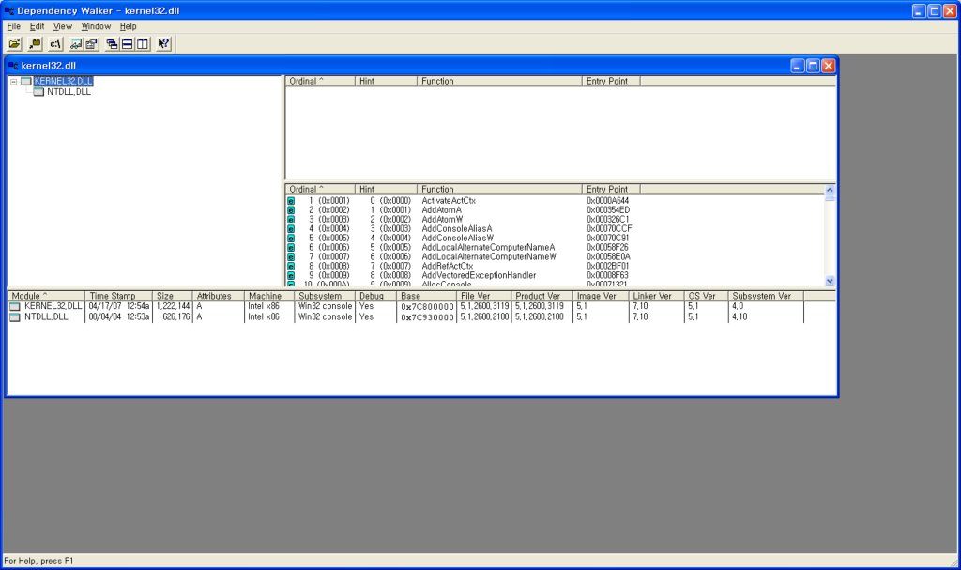Click the export icon beside AddVectoredExceptionHandler
The height and width of the screenshot is (570, 961).
(291, 275)
